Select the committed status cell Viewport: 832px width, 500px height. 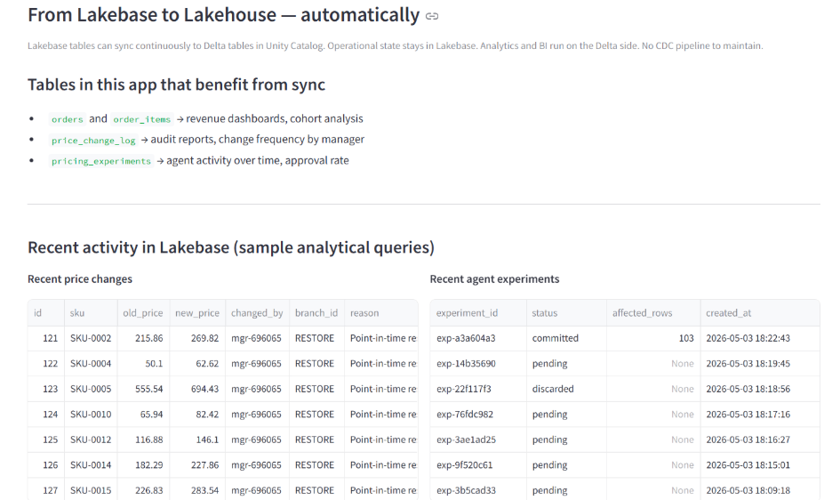[567, 338]
